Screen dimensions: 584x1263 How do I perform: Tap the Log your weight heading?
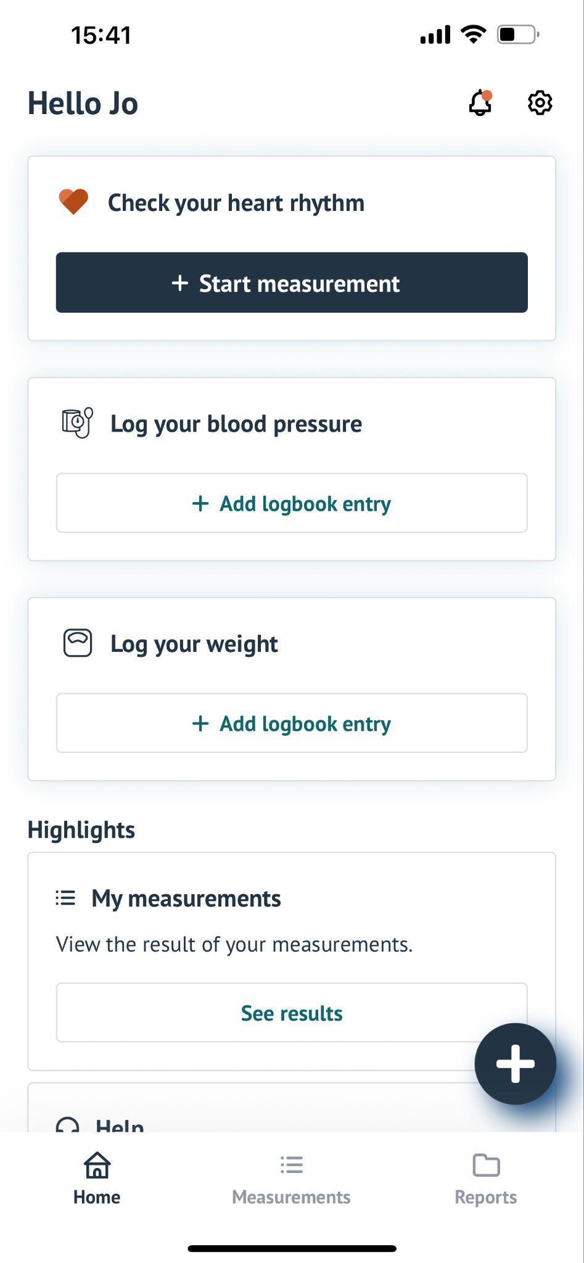pyautogui.click(x=194, y=644)
